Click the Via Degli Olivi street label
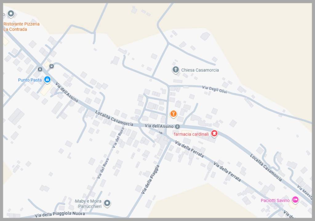This screenshot has height=221, width=315. click(214, 89)
